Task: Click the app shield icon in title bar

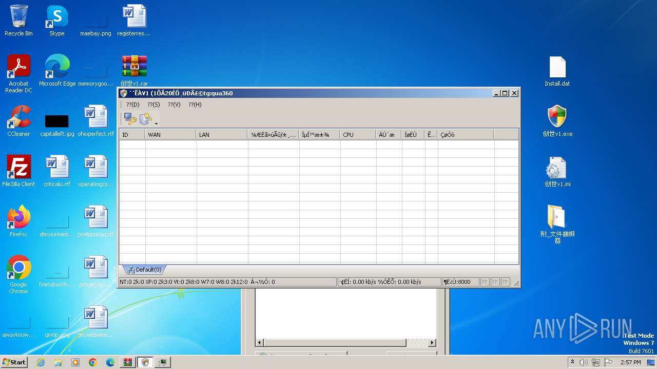Action: [x=123, y=93]
